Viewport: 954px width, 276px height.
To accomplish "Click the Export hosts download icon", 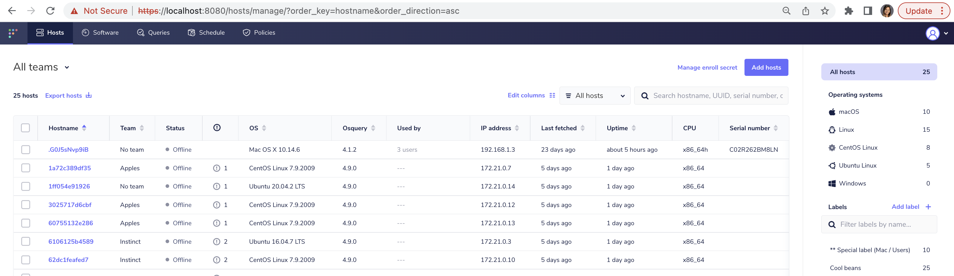I will point(88,95).
